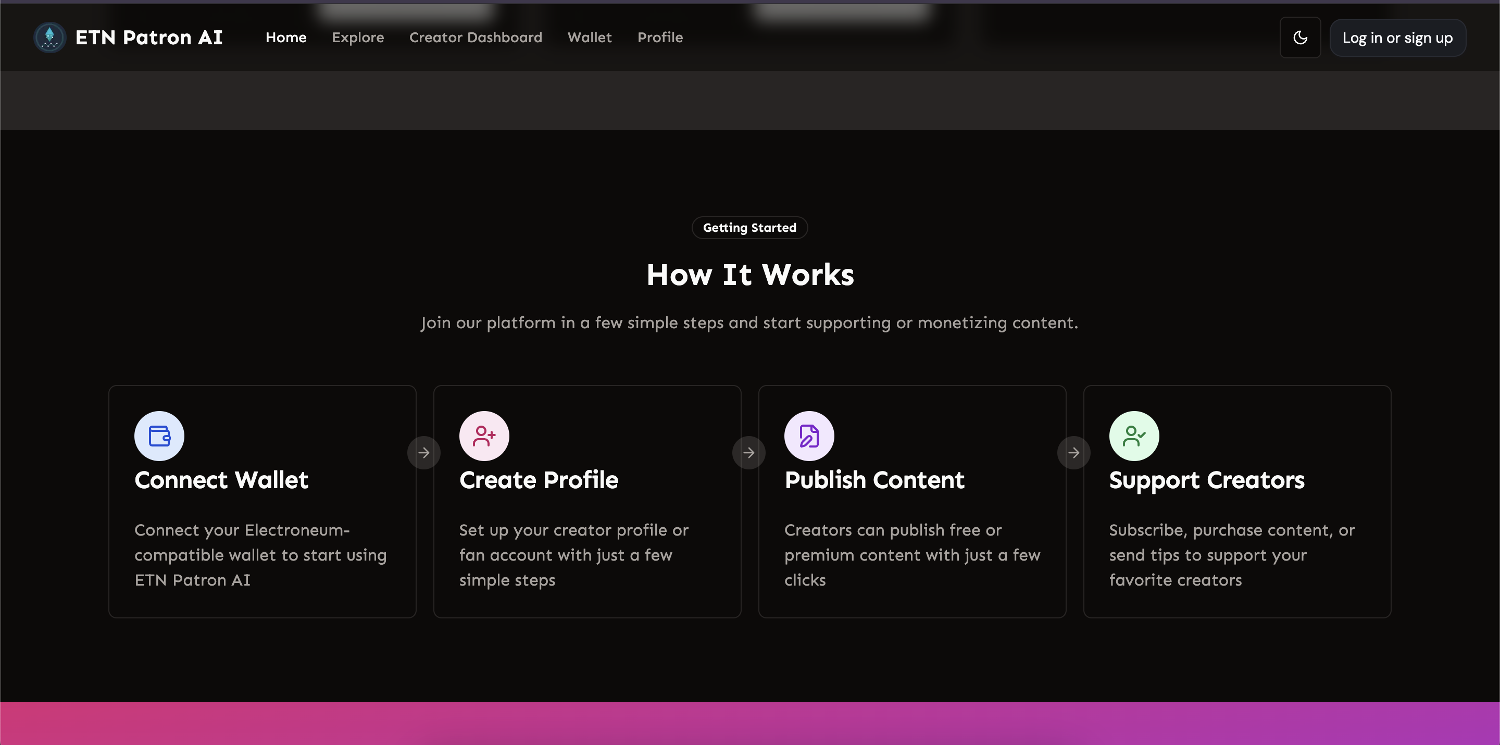Click arrow between Publish Content and Support Creators

(x=1074, y=453)
